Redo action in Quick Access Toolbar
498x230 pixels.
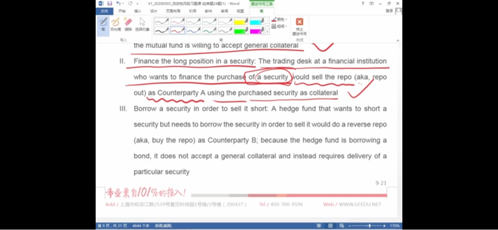[x=130, y=3]
